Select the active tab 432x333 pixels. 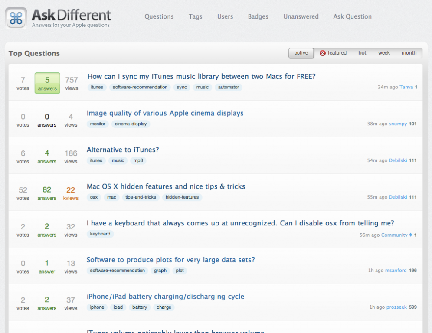pyautogui.click(x=301, y=53)
